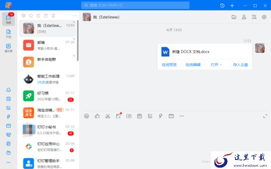Open the 钉钉小秘书 conversation

point(48,130)
